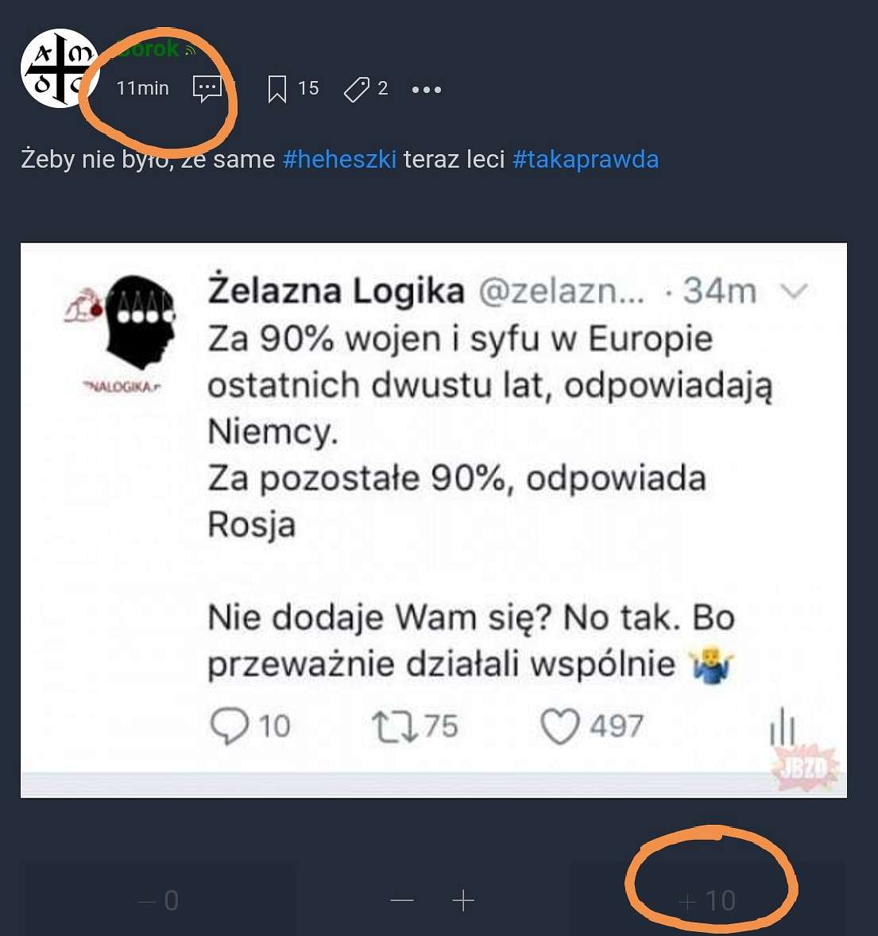Click the retweet icon showing 75

395,726
